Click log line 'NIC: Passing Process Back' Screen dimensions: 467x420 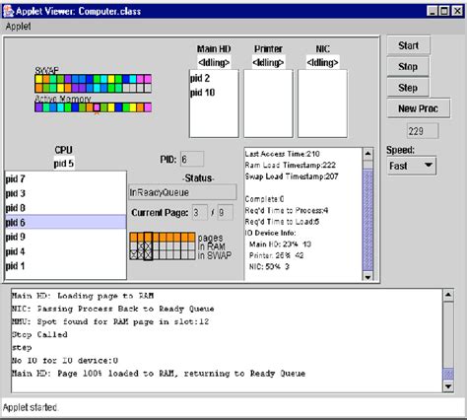[x=113, y=309]
